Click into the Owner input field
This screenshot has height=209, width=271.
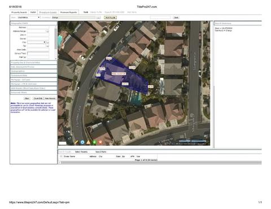[x=38, y=39]
